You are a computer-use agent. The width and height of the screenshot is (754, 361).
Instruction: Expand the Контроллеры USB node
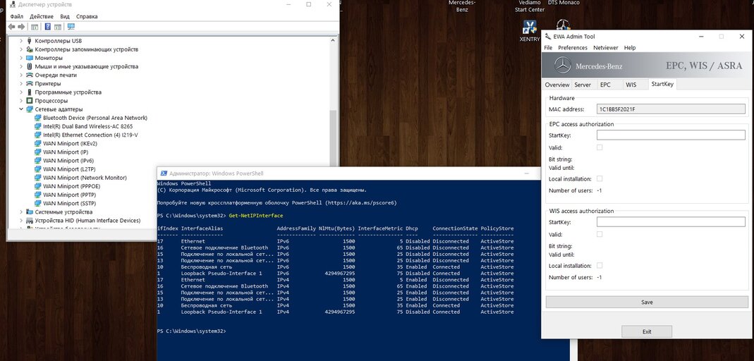[x=21, y=41]
